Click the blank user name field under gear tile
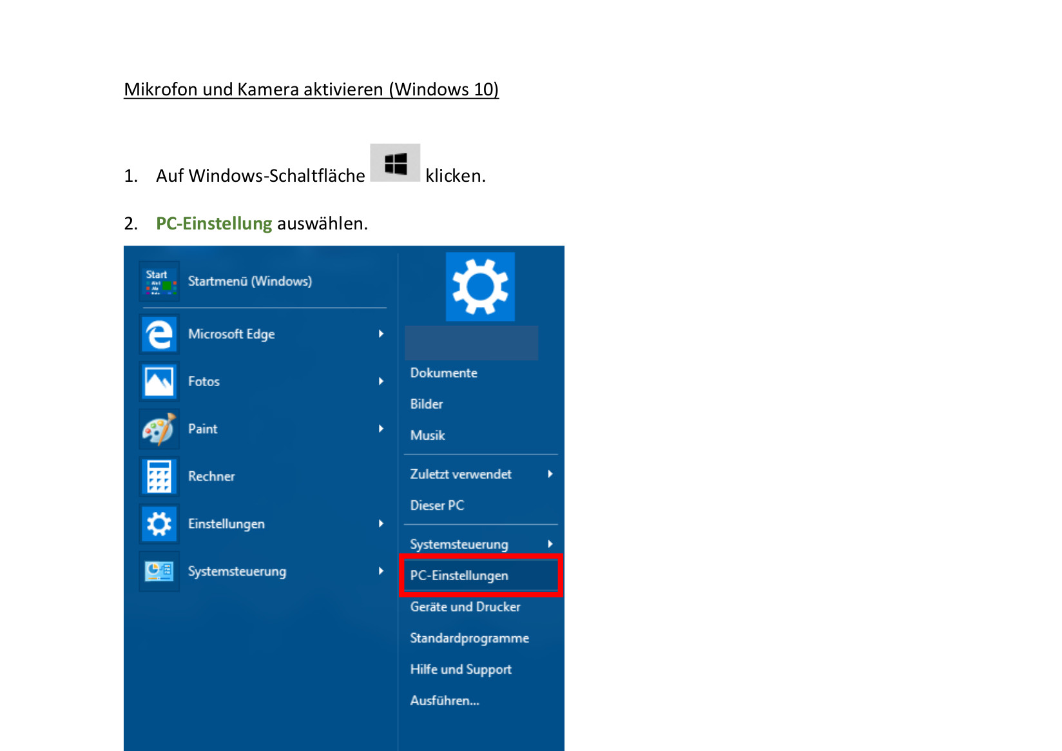The image size is (1062, 751). point(471,343)
